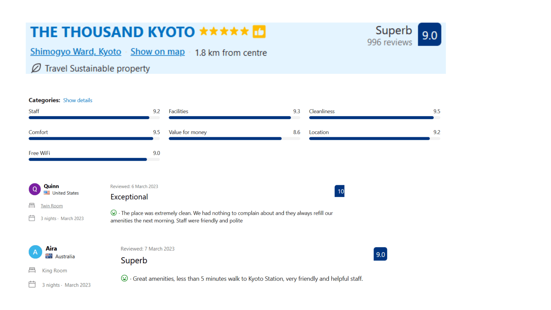The image size is (551, 310).
Task: Click Aira's 9.0 review score badge
Action: click(x=380, y=254)
